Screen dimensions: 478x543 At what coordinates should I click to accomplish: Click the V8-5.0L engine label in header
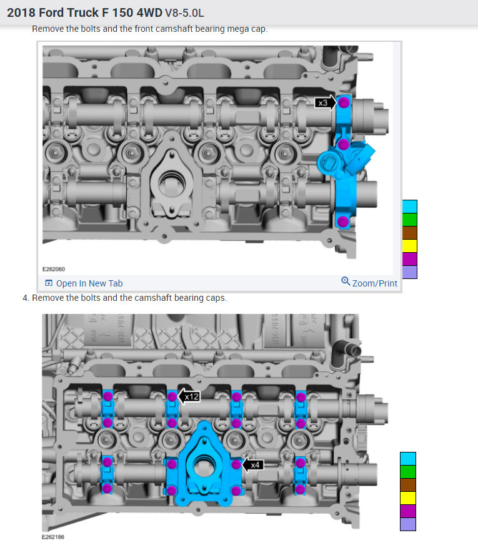tap(184, 13)
